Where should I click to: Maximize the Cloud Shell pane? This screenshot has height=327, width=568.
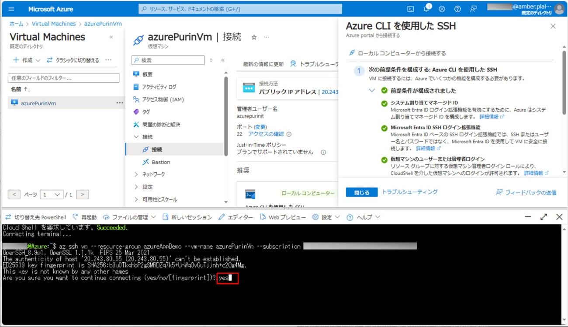point(544,217)
